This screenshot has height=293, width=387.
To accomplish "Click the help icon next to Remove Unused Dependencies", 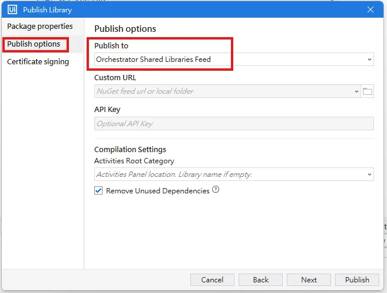I will point(216,190).
